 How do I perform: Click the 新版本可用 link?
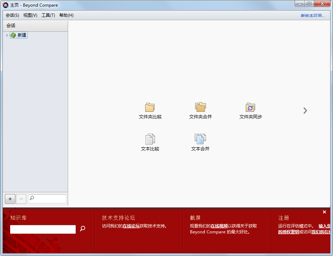[x=312, y=15]
